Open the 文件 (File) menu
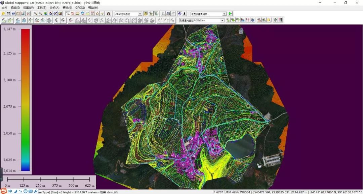Screen dimensions: 363x194 tap(4, 7)
